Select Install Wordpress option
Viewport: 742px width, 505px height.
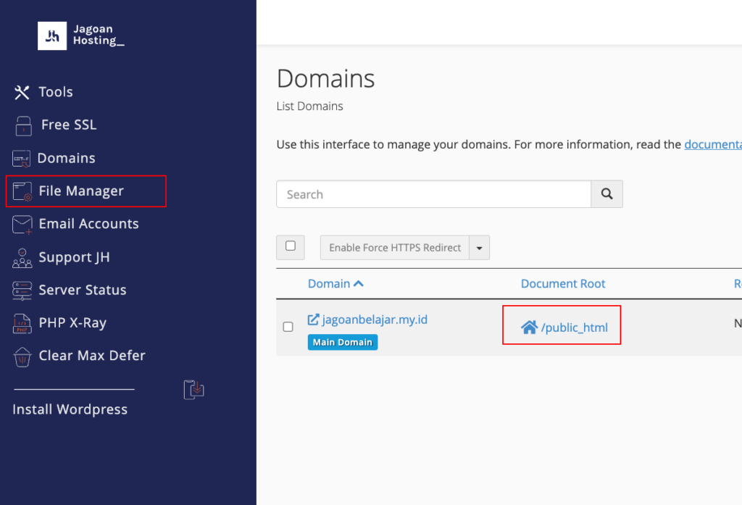(x=70, y=409)
